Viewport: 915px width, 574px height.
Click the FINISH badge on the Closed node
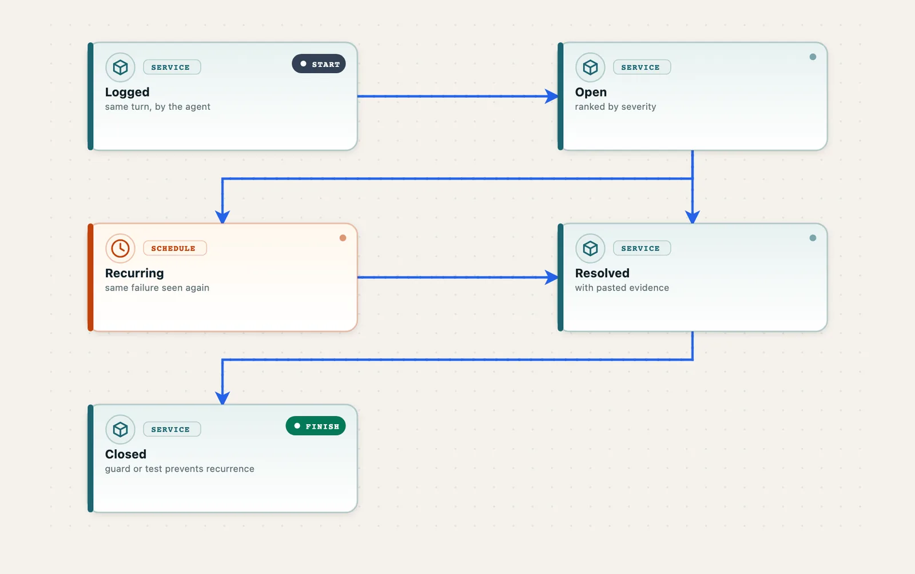click(x=316, y=426)
